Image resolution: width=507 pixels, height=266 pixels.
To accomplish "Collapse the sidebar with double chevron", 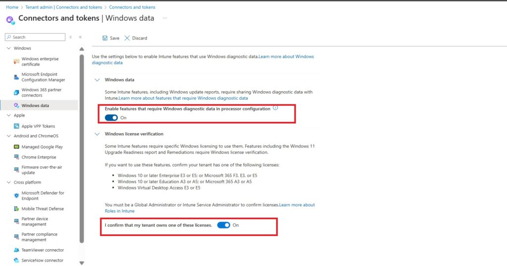I will click(80, 37).
